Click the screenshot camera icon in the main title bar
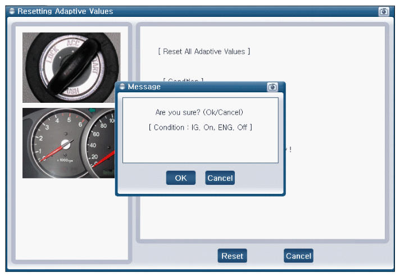Image resolution: width=400 pixels, height=277 pixels. [384, 11]
